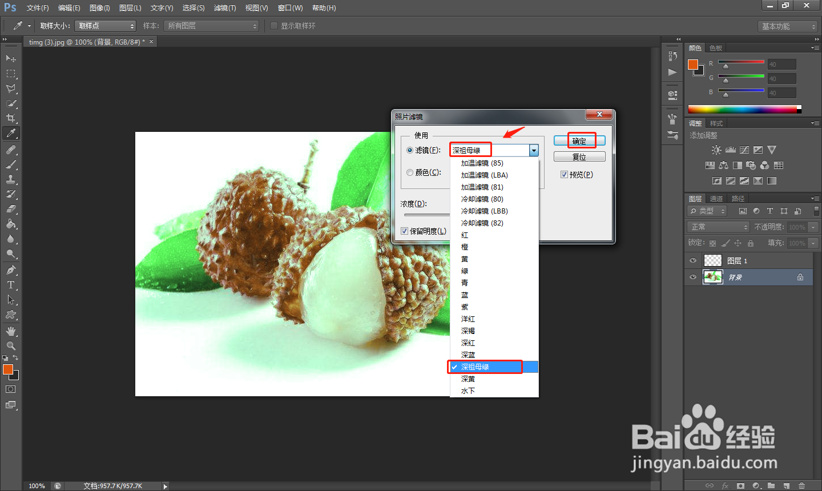Click the 复位 button
822x491 pixels.
[579, 157]
